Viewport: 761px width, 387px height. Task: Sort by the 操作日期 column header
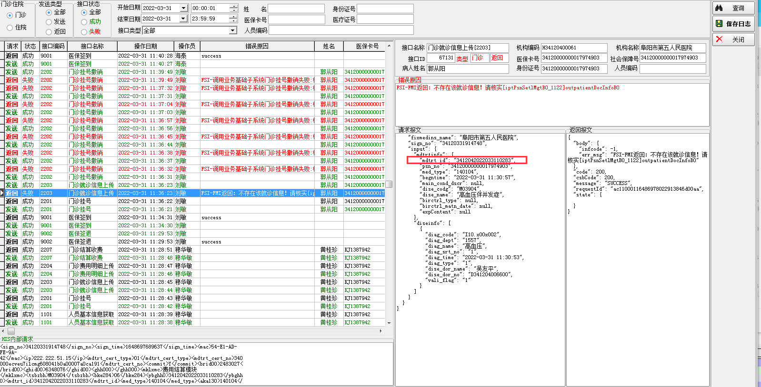pyautogui.click(x=146, y=46)
